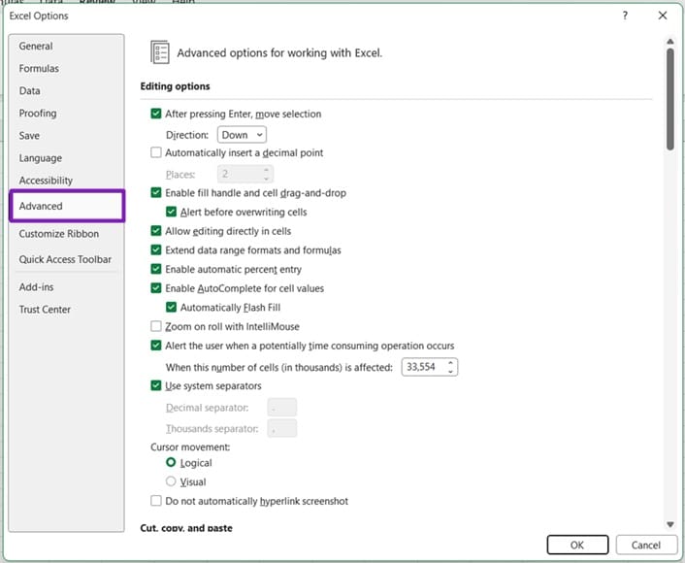Open the General category
Viewport: 685px width, 563px height.
[x=35, y=46]
